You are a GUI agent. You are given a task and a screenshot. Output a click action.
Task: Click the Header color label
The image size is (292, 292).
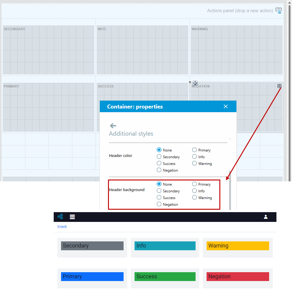121,156
